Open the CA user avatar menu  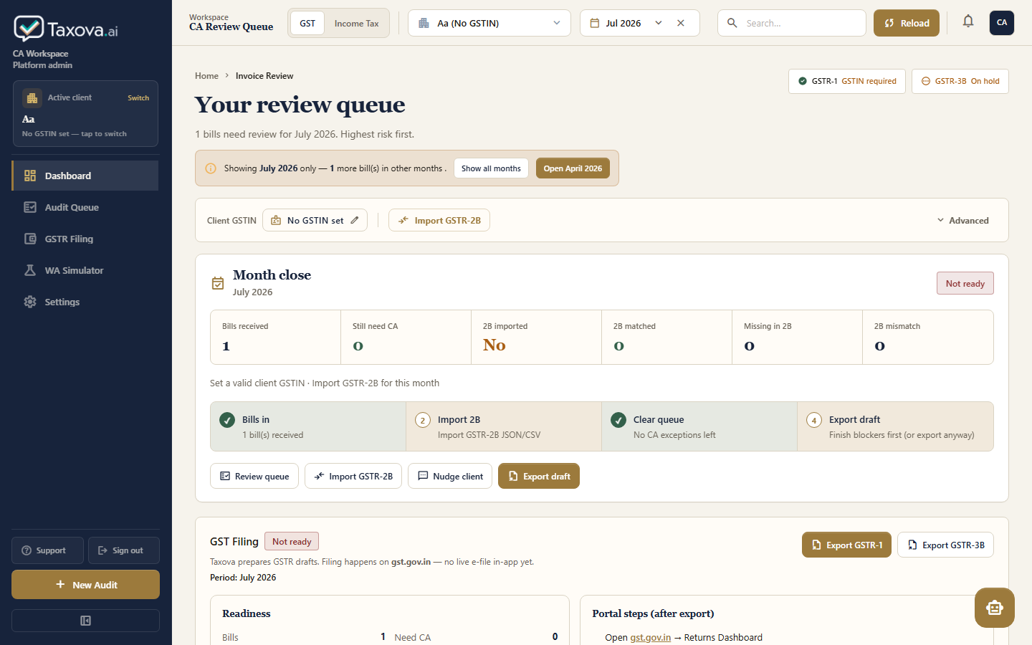[x=1002, y=23]
